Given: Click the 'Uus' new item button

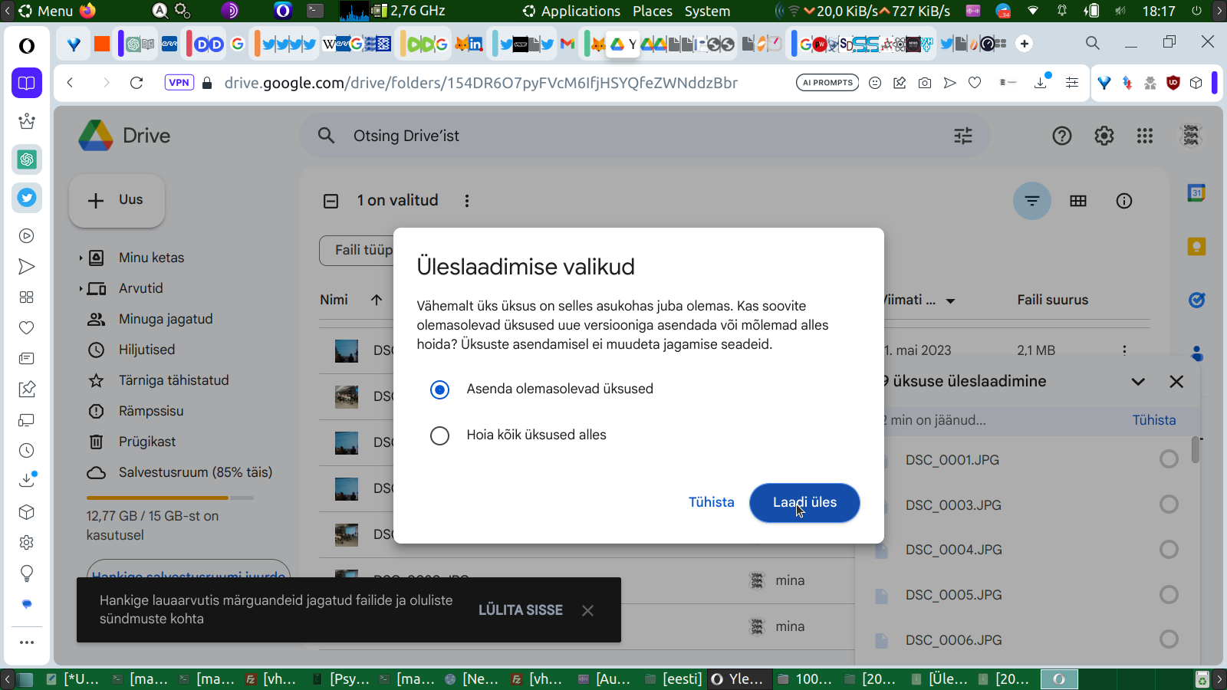Looking at the screenshot, I should 117,200.
